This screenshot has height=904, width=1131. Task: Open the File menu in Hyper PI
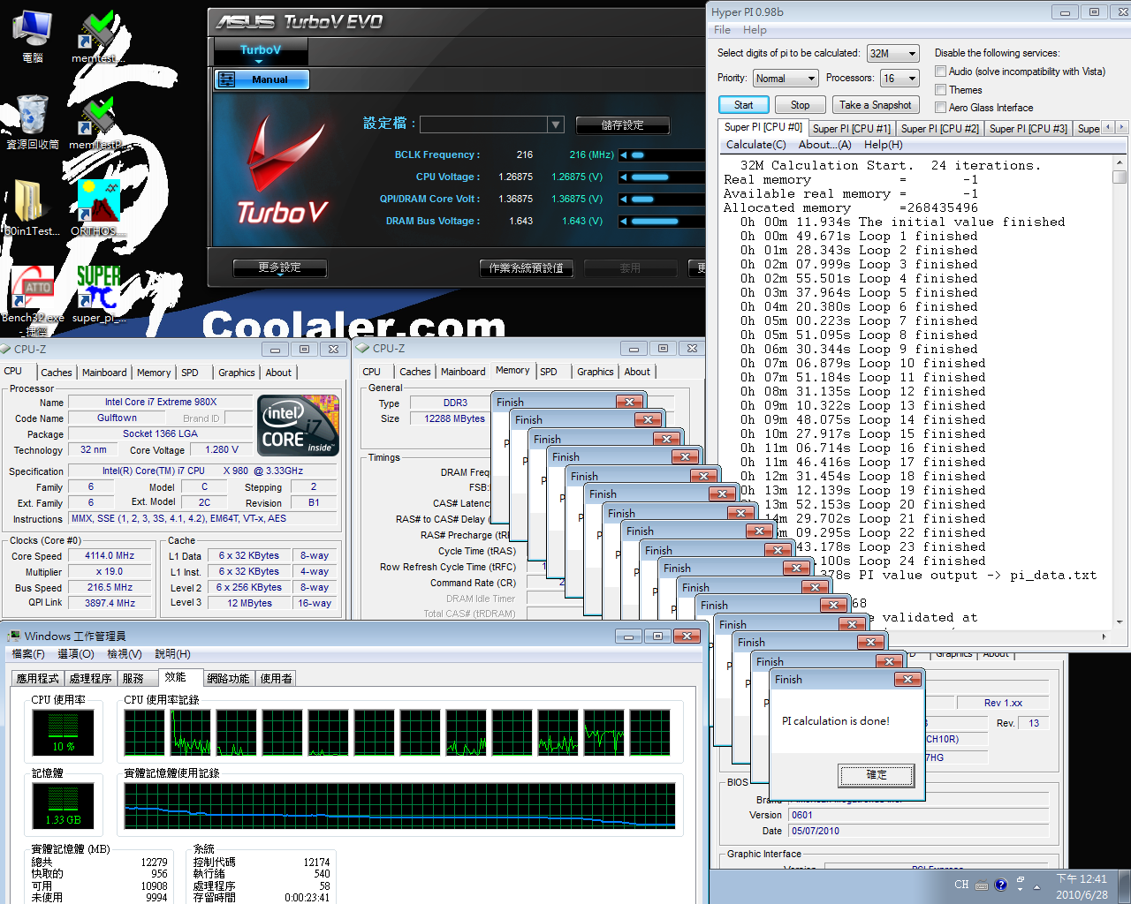pos(723,30)
